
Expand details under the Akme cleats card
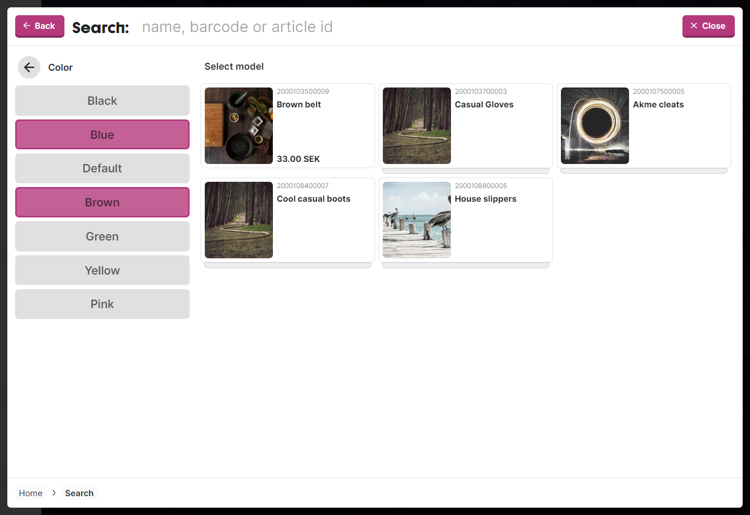coord(643,170)
